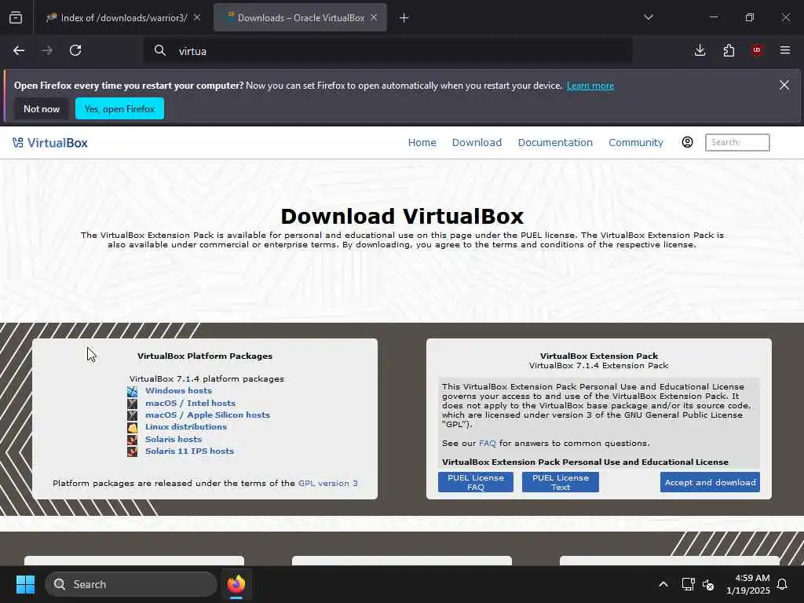Open Firefox View icon in tab bar
This screenshot has height=603, width=804.
[16, 18]
